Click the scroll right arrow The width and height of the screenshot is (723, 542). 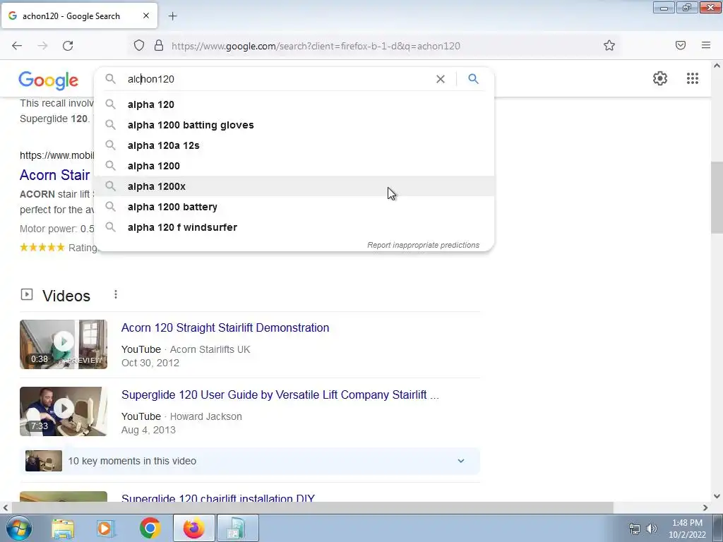click(x=705, y=507)
